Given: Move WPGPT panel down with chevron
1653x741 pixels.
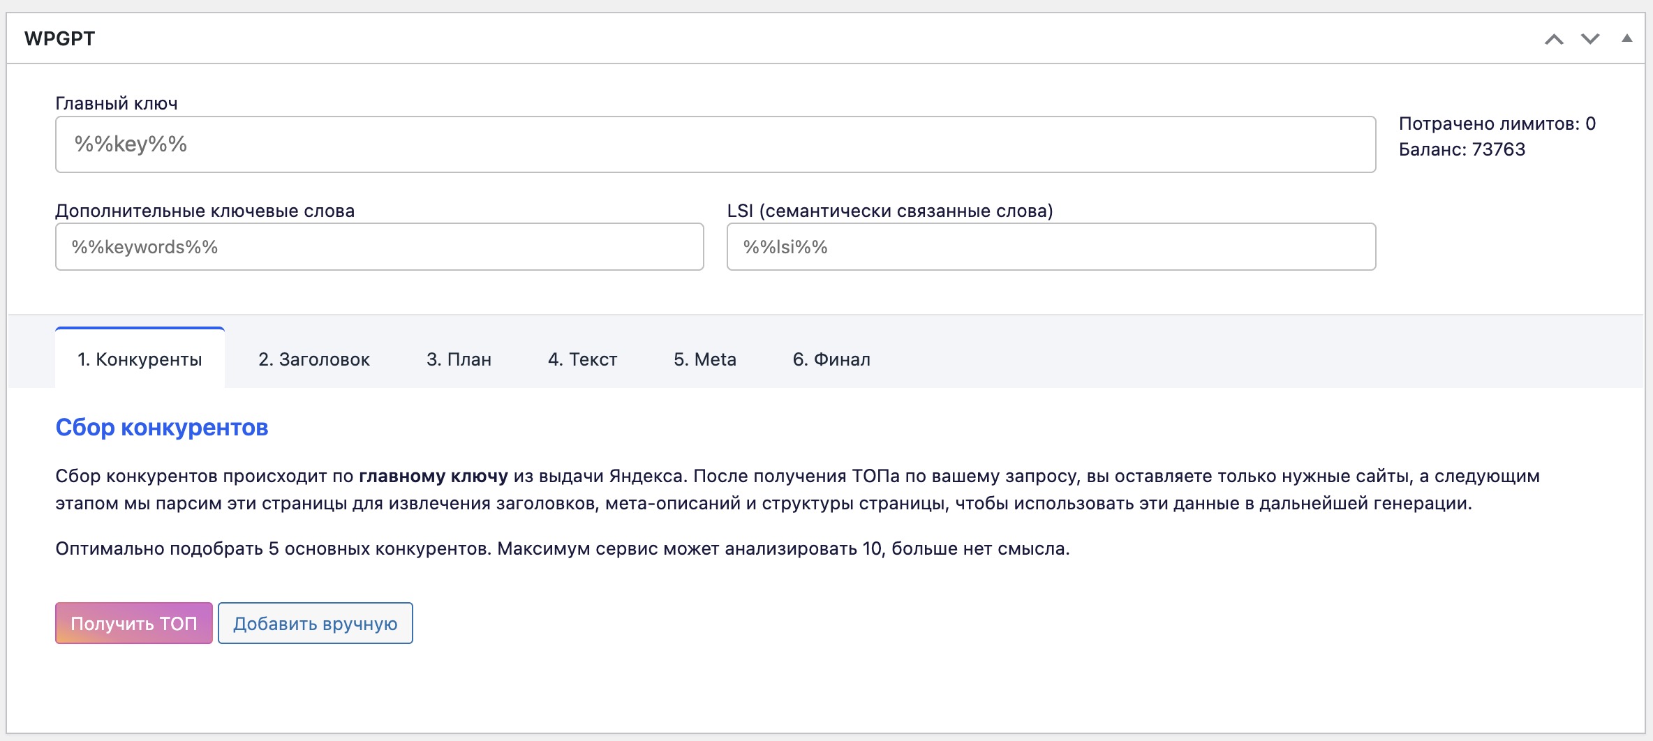Looking at the screenshot, I should pyautogui.click(x=1590, y=39).
